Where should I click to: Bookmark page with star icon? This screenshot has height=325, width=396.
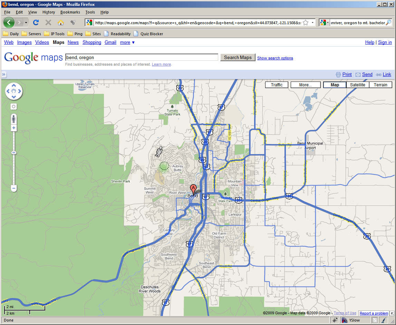306,22
